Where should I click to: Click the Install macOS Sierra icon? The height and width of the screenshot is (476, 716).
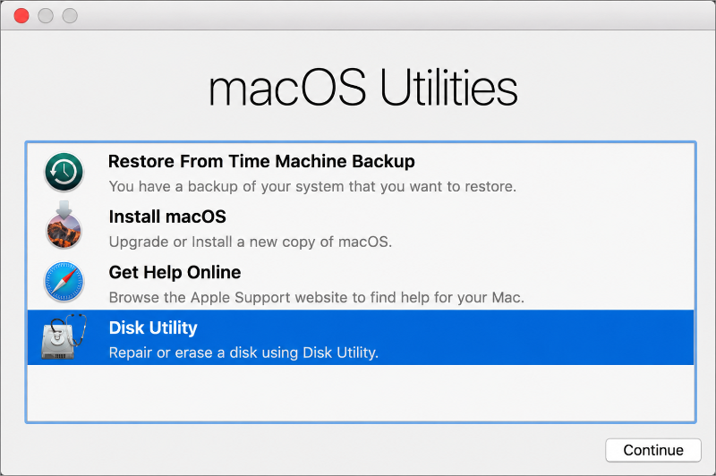[x=64, y=225]
